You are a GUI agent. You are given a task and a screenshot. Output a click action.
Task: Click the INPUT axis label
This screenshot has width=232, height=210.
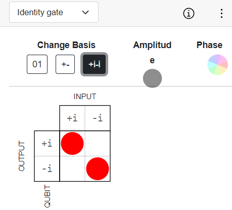point(85,97)
